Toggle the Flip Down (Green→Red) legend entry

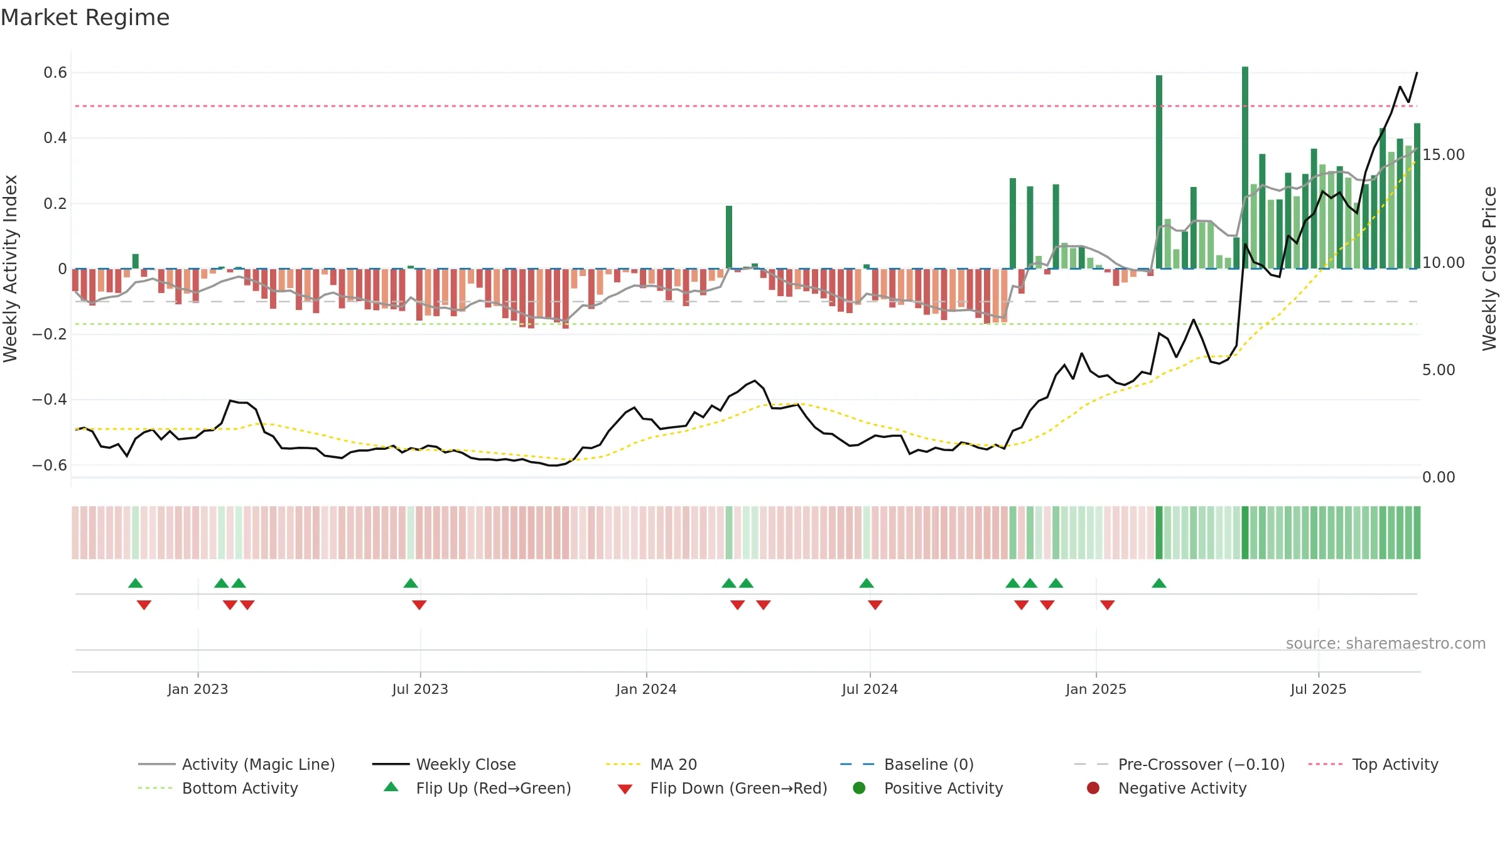click(x=722, y=788)
